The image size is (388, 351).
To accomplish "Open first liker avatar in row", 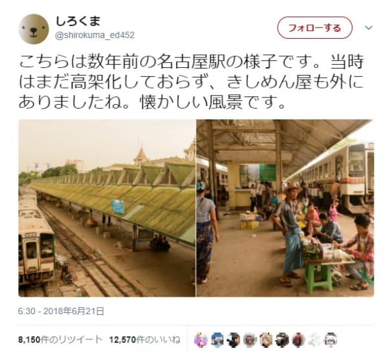I will (x=201, y=339).
